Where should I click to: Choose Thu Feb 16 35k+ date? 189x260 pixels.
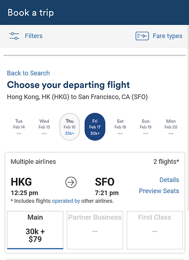pos(70,127)
